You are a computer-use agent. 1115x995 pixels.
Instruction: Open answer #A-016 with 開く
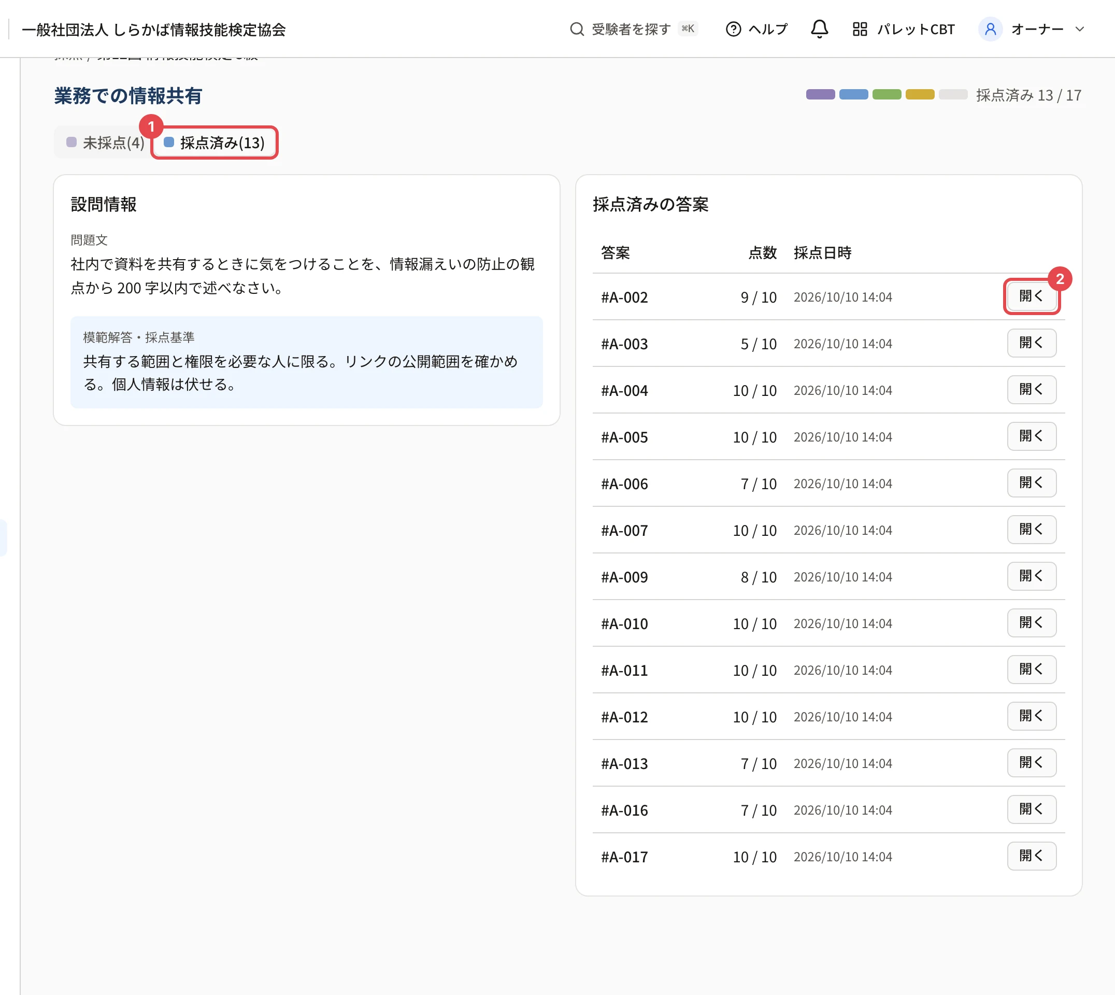[x=1032, y=809]
